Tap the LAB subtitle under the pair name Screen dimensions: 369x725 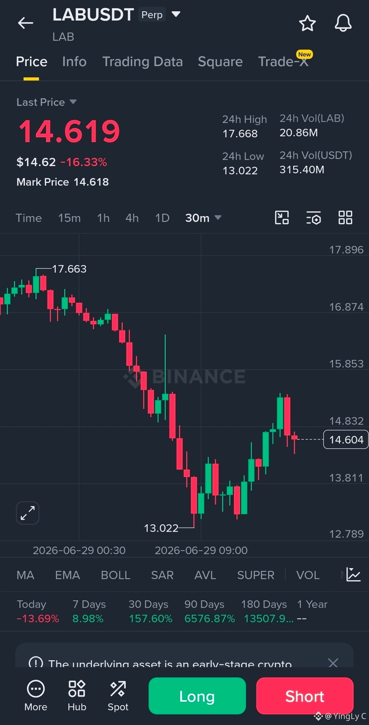coord(63,37)
